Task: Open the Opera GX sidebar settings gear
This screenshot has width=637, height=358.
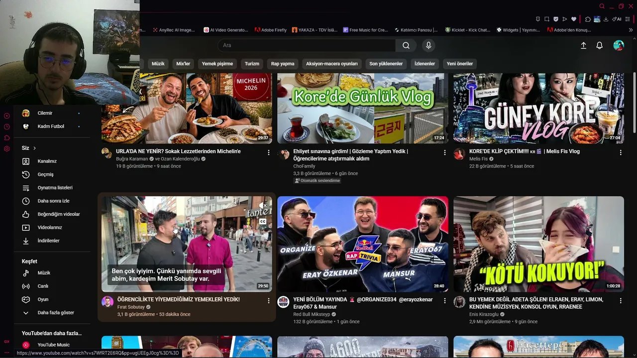Action: click(7, 149)
